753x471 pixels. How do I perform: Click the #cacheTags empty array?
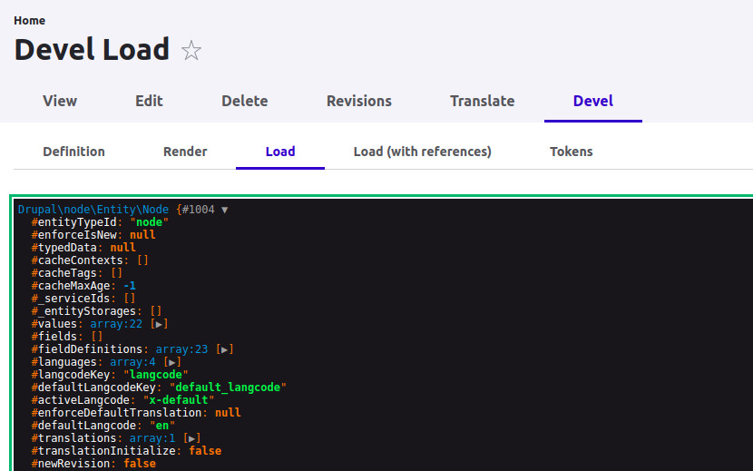[x=117, y=273]
